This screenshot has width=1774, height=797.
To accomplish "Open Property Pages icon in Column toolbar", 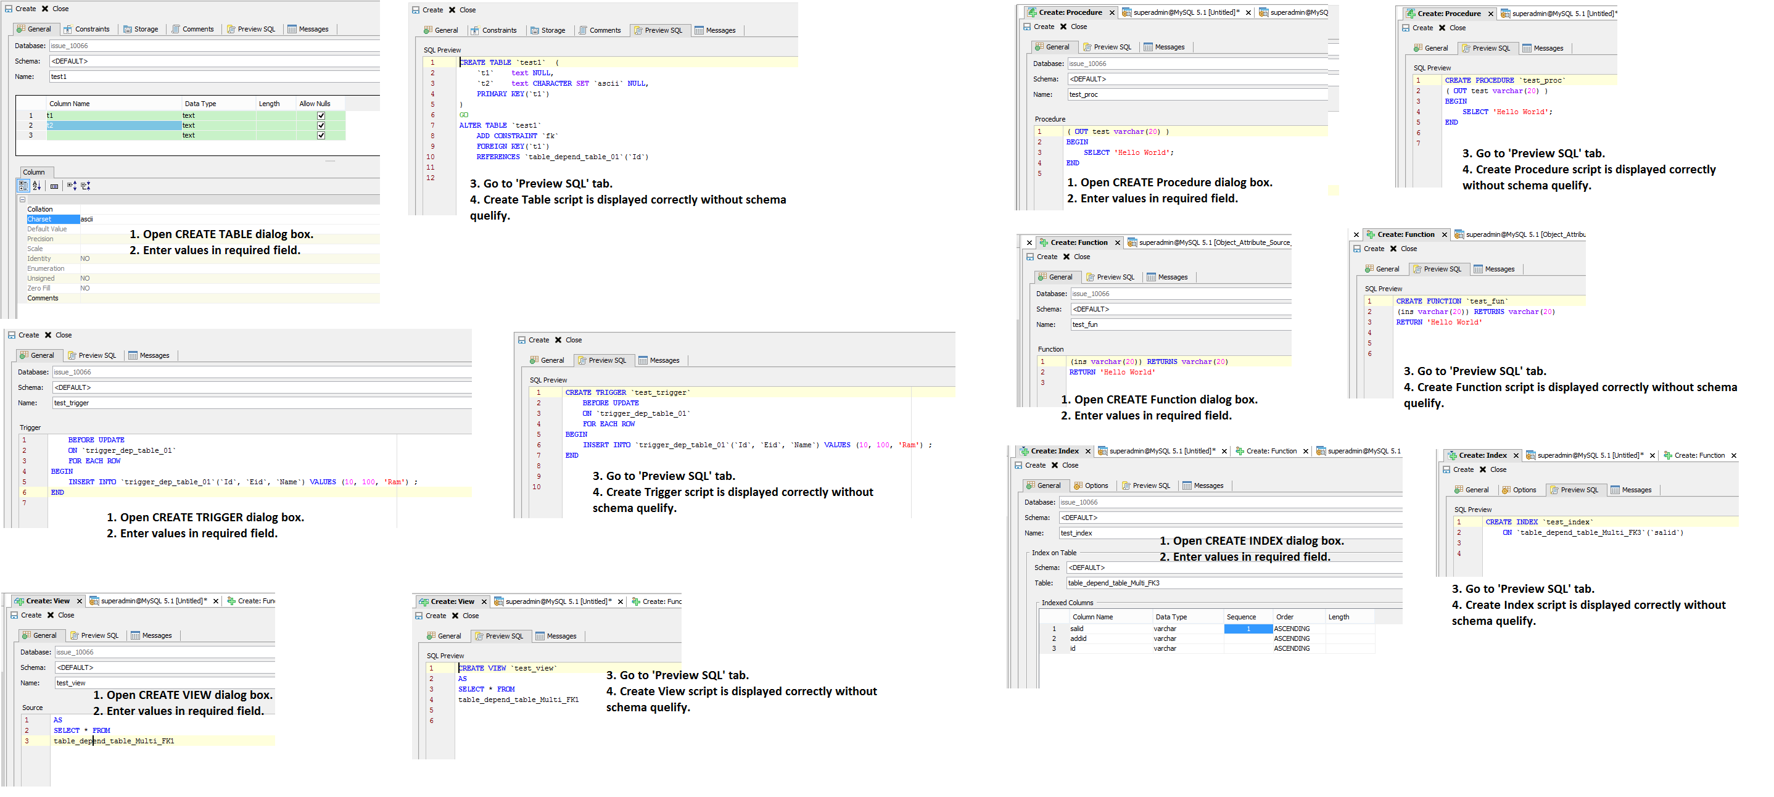I will tap(54, 186).
